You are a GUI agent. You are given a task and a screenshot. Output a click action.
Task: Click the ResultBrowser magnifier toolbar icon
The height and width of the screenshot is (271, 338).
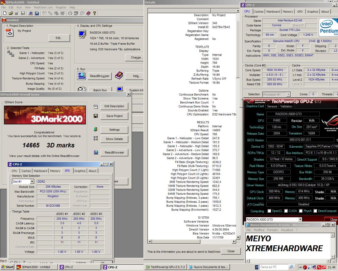[37, 13]
